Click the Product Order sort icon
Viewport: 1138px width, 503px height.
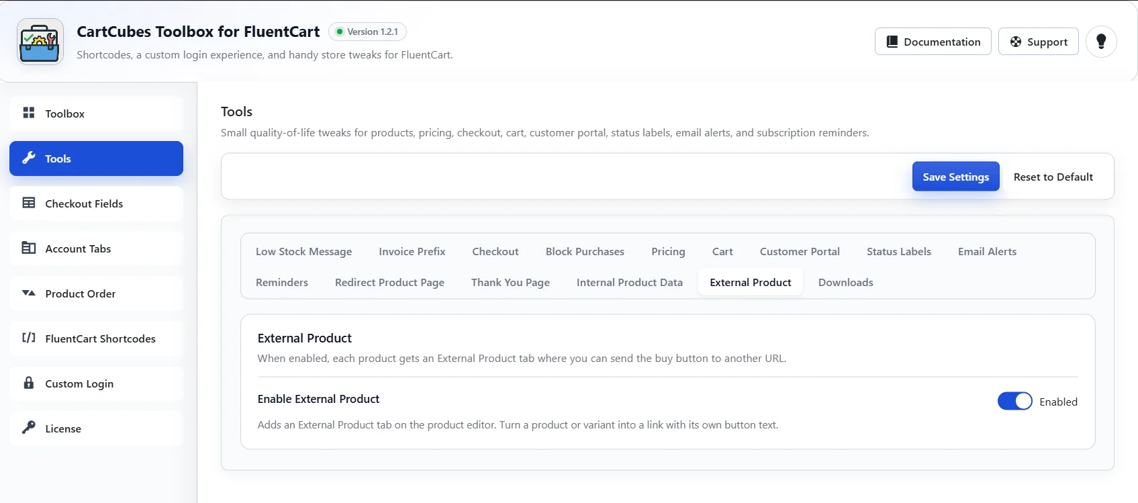pos(29,293)
